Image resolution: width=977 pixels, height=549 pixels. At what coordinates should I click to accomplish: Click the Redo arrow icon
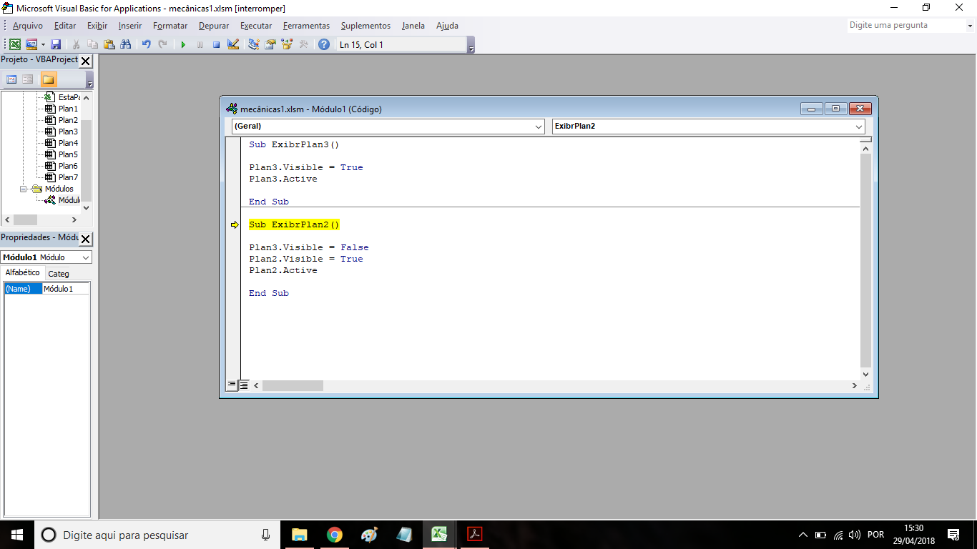click(163, 44)
